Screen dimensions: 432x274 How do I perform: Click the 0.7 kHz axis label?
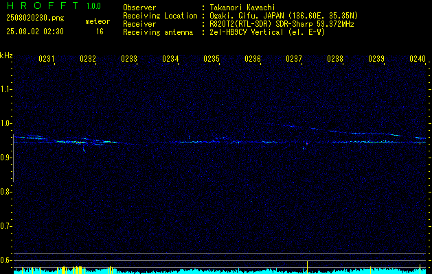point(5,226)
